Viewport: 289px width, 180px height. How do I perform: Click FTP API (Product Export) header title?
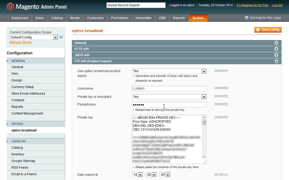pyautogui.click(x=93, y=61)
